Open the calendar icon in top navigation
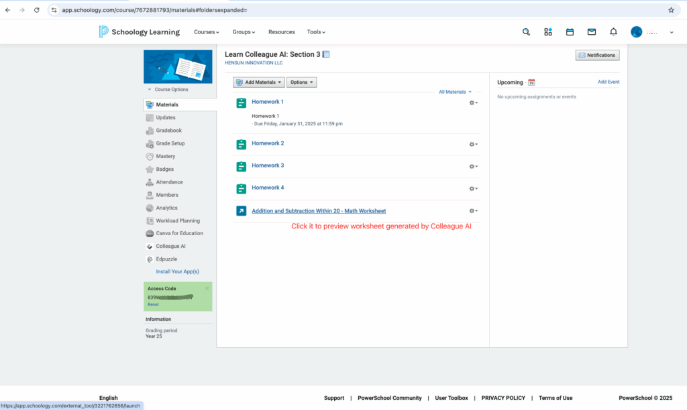Image resolution: width=687 pixels, height=410 pixels. click(570, 31)
